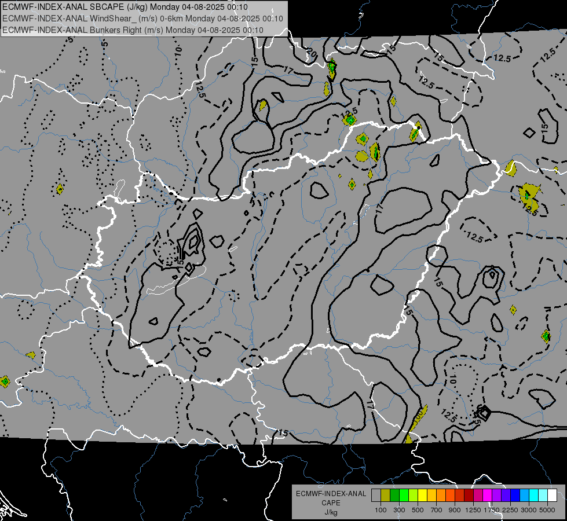
Task: Click the Bunkers Right title line
Action: pyautogui.click(x=133, y=30)
